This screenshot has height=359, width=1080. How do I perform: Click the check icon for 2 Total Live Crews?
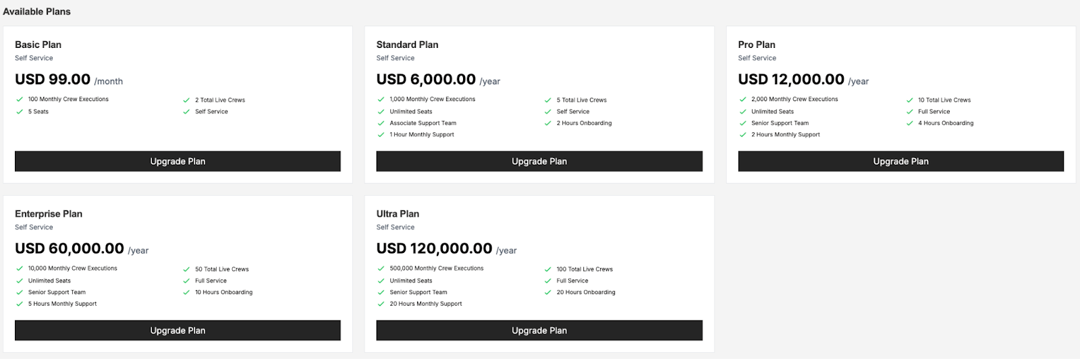tap(186, 100)
